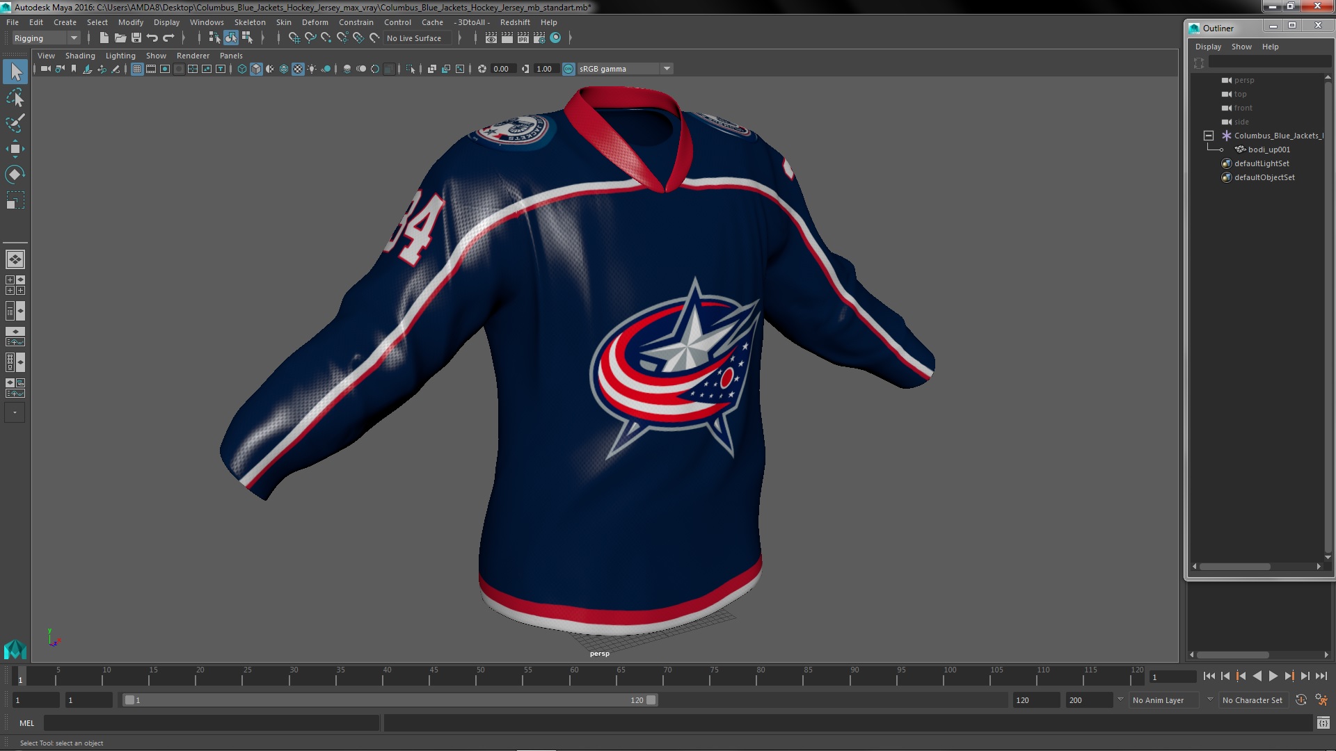The width and height of the screenshot is (1336, 751).
Task: Expand toolbar section after redo button
Action: click(184, 38)
